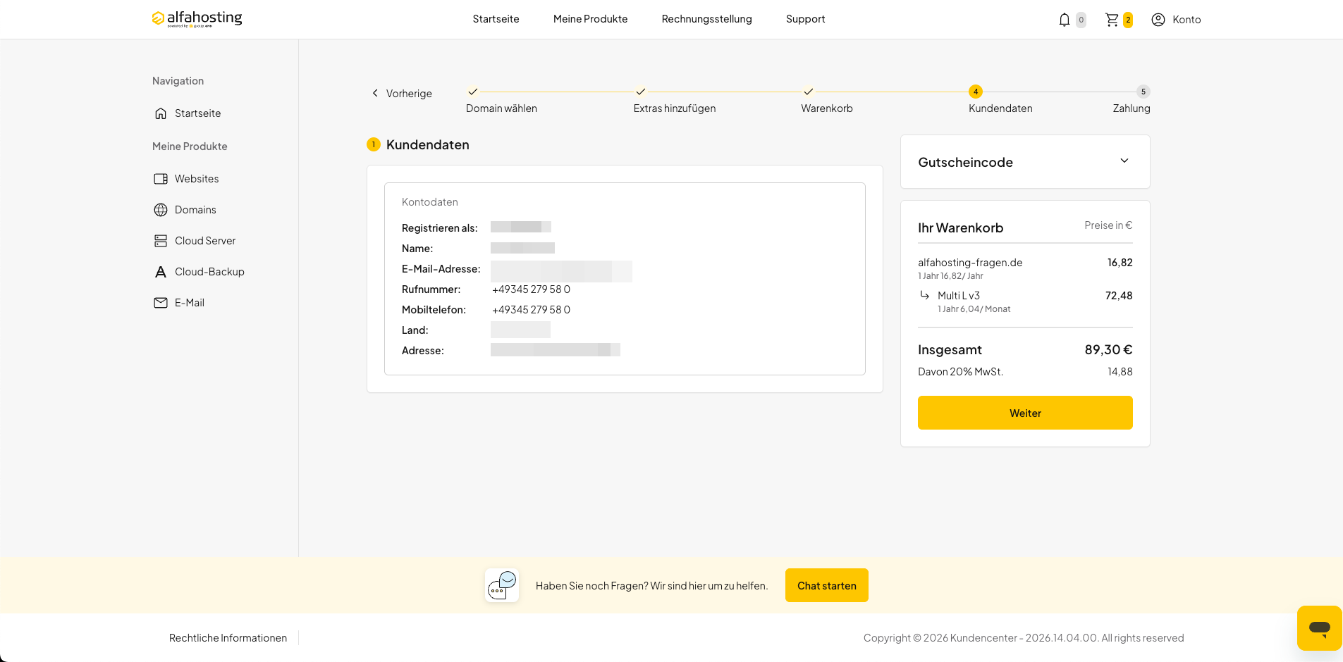Open the notifications bell icon
The width and height of the screenshot is (1343, 662).
pos(1065,20)
